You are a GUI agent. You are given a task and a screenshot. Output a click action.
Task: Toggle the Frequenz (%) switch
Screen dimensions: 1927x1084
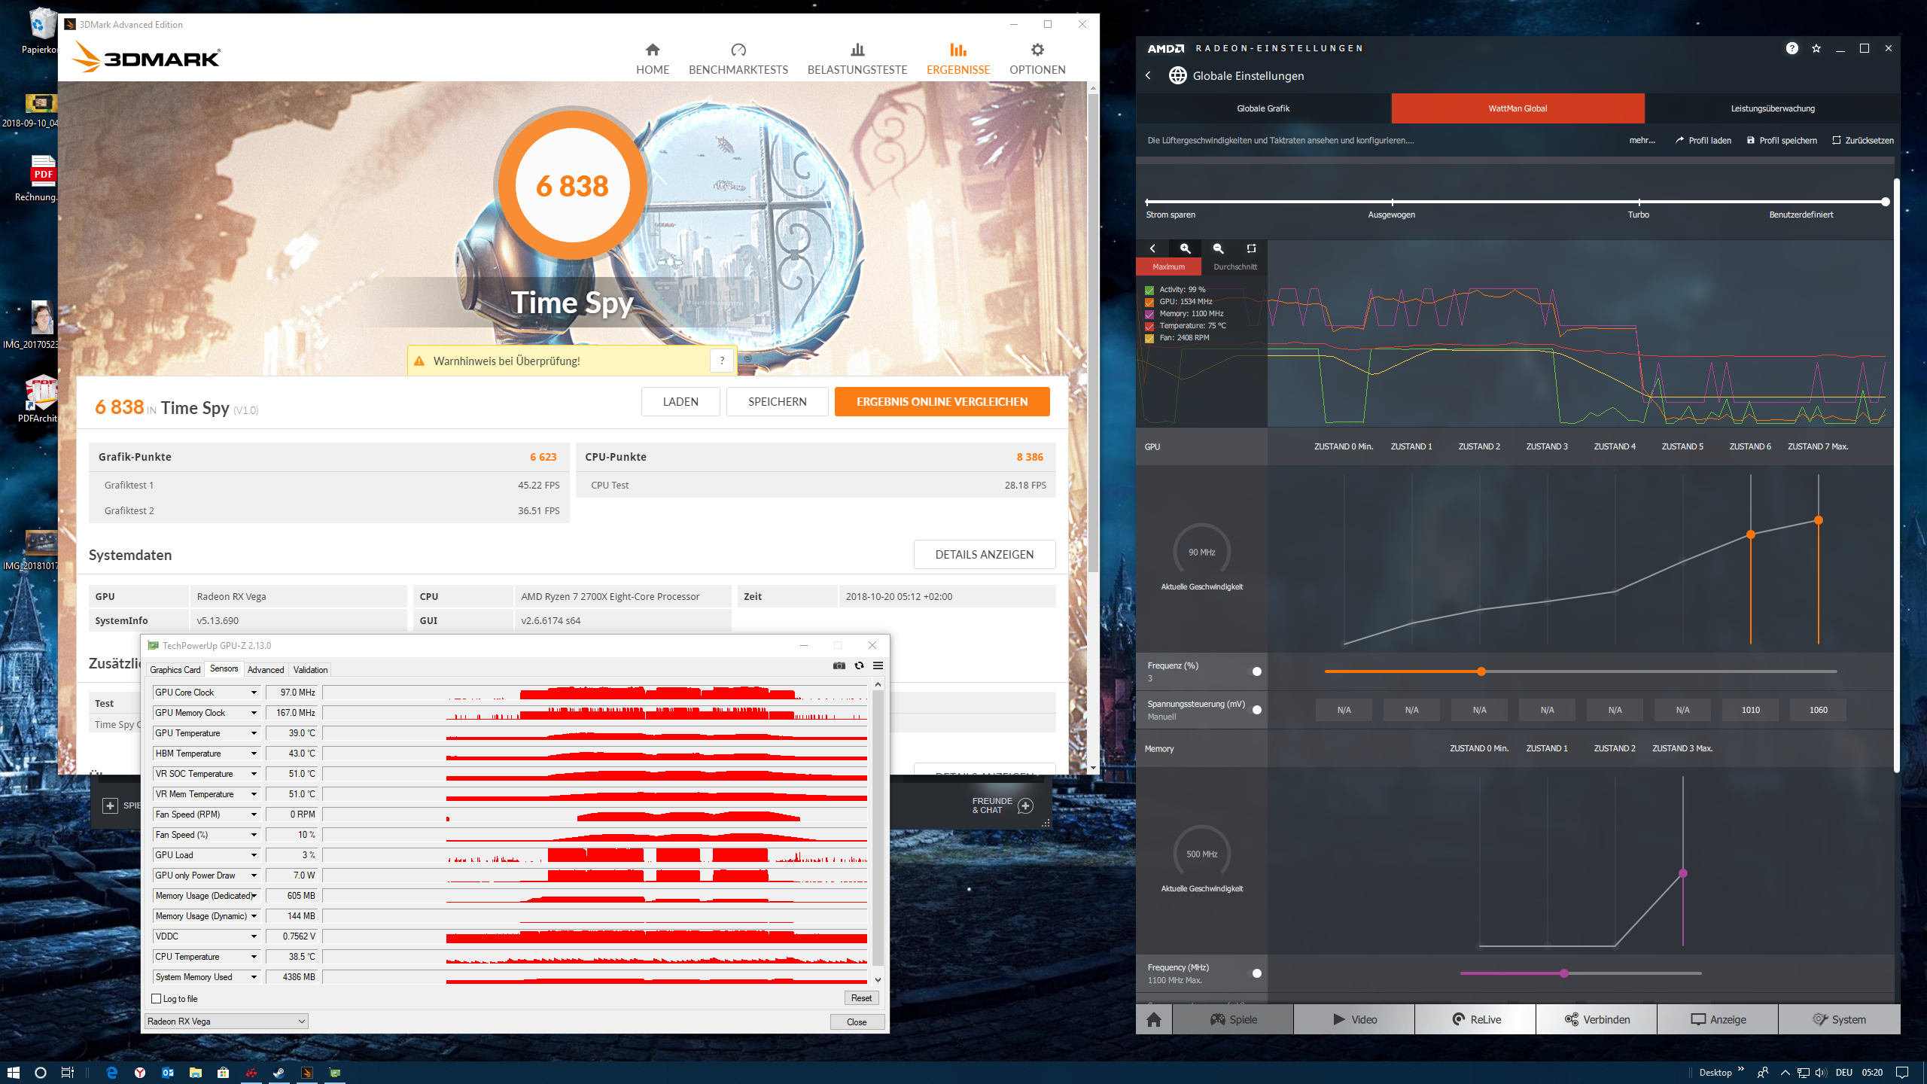coord(1256,671)
